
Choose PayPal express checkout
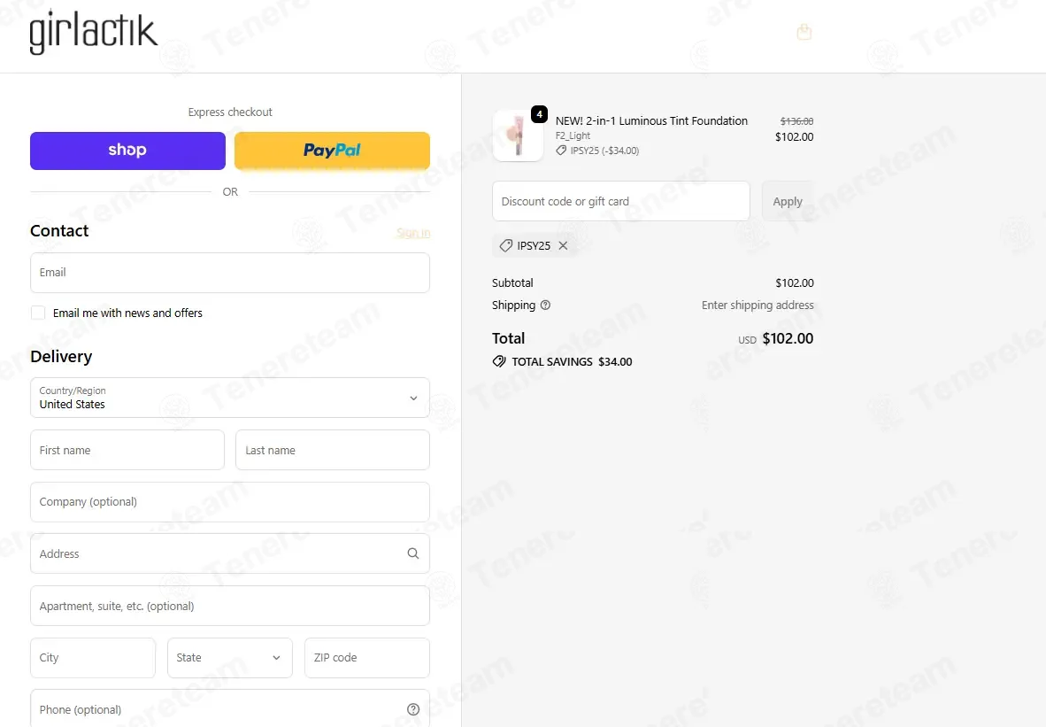[332, 151]
